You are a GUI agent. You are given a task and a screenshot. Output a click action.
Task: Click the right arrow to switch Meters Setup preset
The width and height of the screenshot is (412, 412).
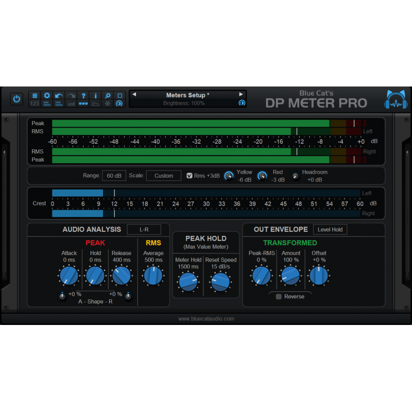coord(241,94)
